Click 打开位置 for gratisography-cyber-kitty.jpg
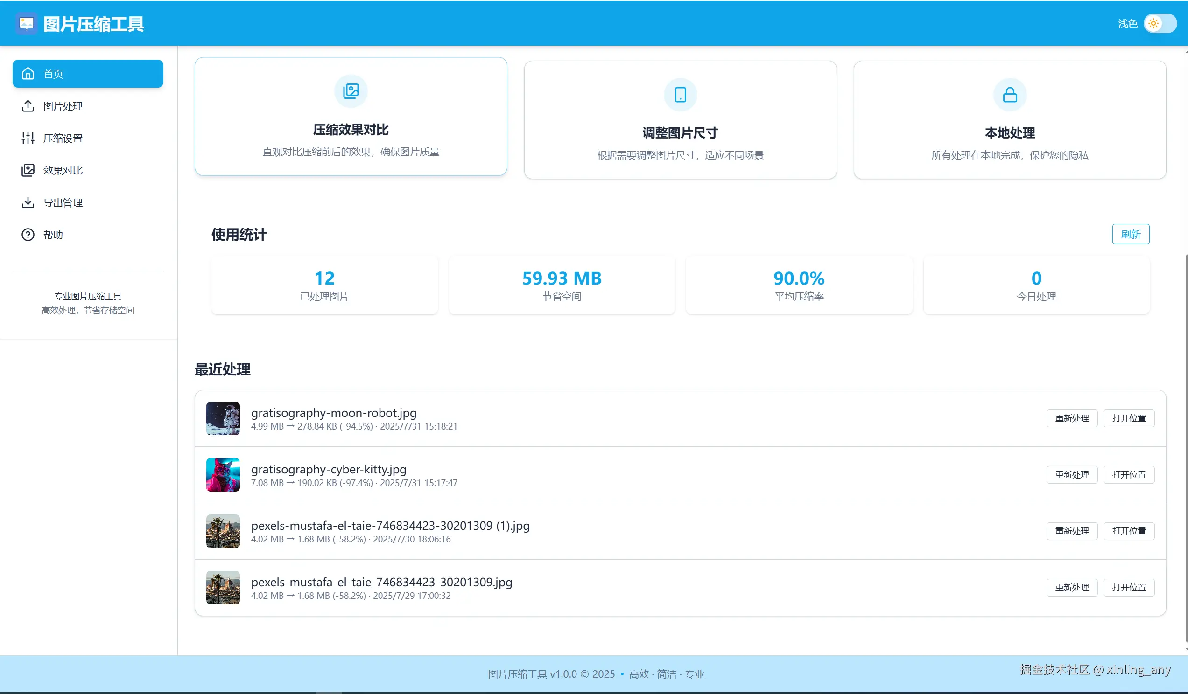The image size is (1188, 694). pyautogui.click(x=1129, y=475)
